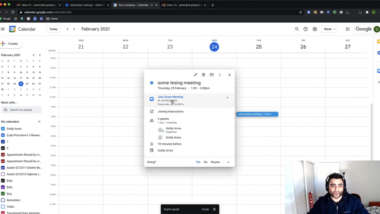The height and width of the screenshot is (214, 380).
Task: Select the Your Company – Calendar browser tab
Action: (x=135, y=5)
